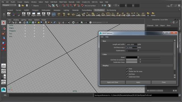Uncheck the Subdivision lines checkbox
Screen dimensions: 182x102
[x=127, y=77]
